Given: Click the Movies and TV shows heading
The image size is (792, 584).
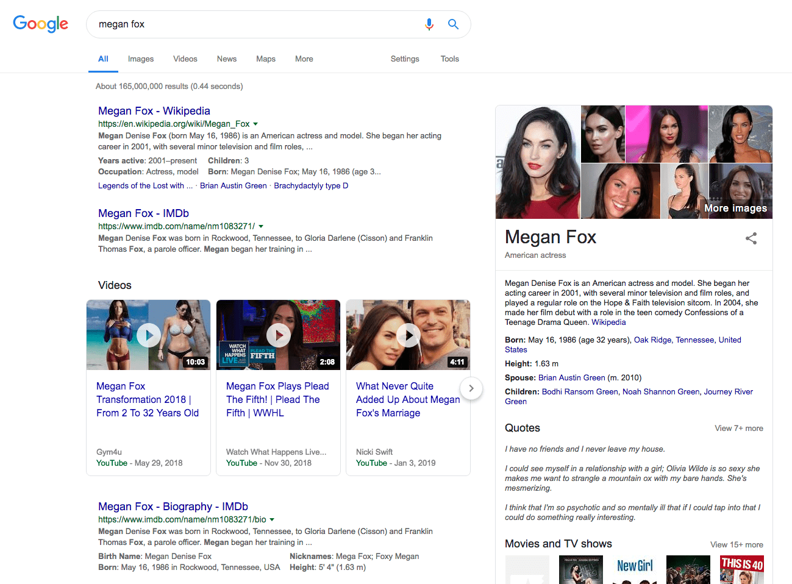Looking at the screenshot, I should tap(558, 544).
